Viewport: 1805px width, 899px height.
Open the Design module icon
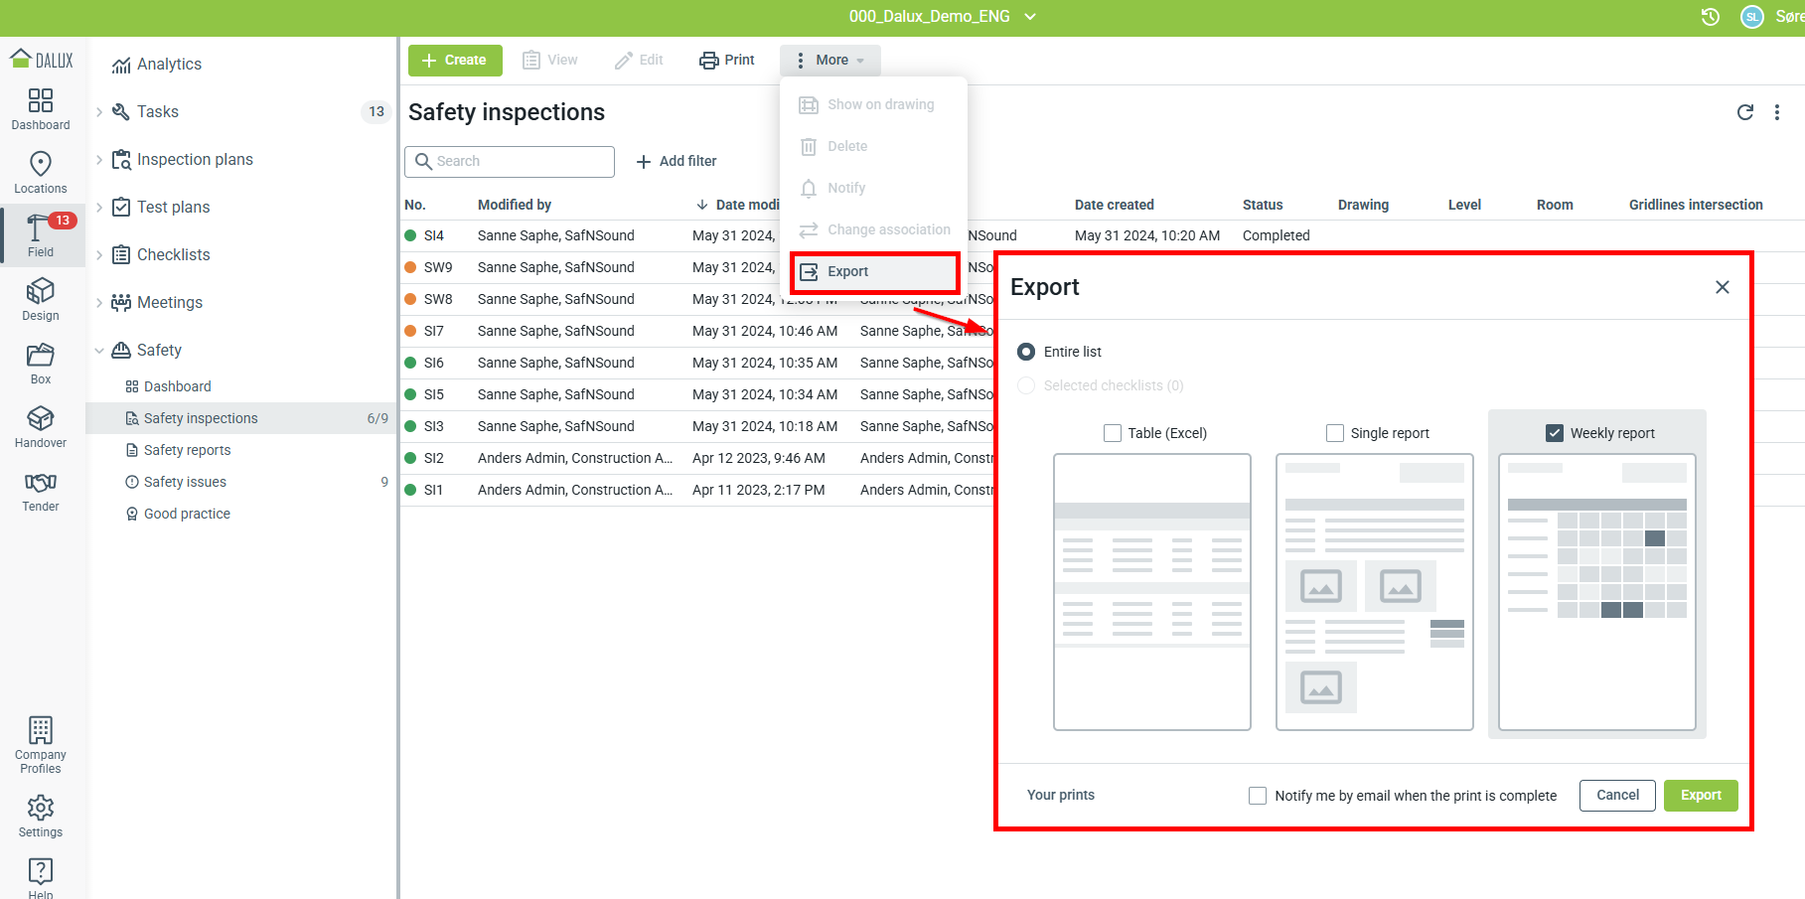[x=40, y=299]
